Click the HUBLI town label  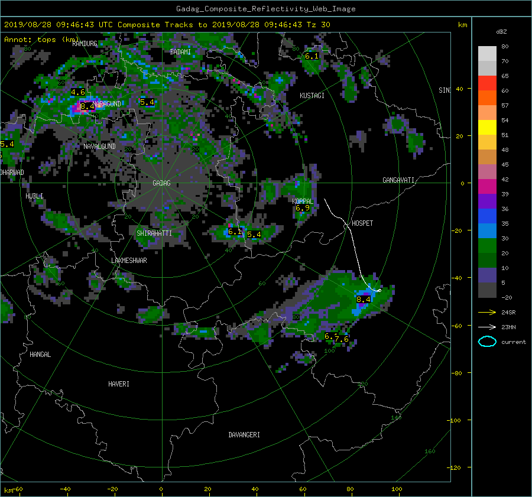34,196
